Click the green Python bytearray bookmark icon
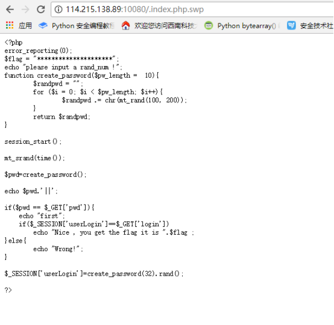334x325 pixels. click(209, 25)
